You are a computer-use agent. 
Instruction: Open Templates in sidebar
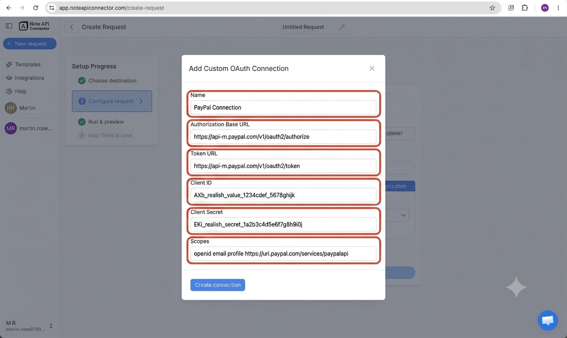[x=24, y=64]
